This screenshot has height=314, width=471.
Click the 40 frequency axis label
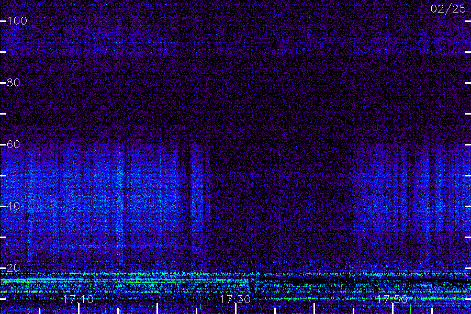pos(13,206)
